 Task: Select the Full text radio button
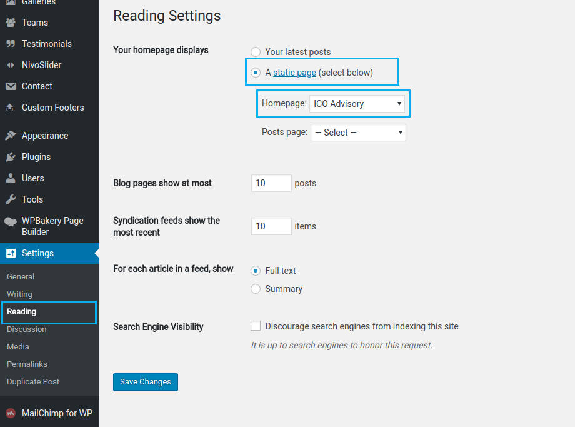pyautogui.click(x=256, y=271)
